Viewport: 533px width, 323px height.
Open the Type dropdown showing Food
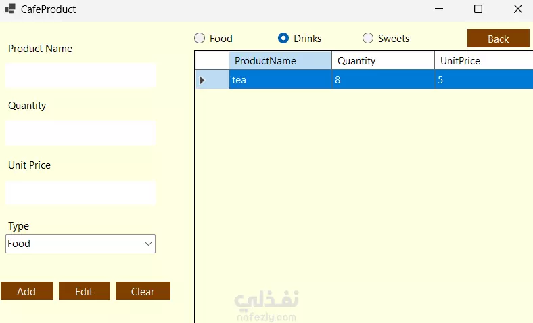coord(80,244)
